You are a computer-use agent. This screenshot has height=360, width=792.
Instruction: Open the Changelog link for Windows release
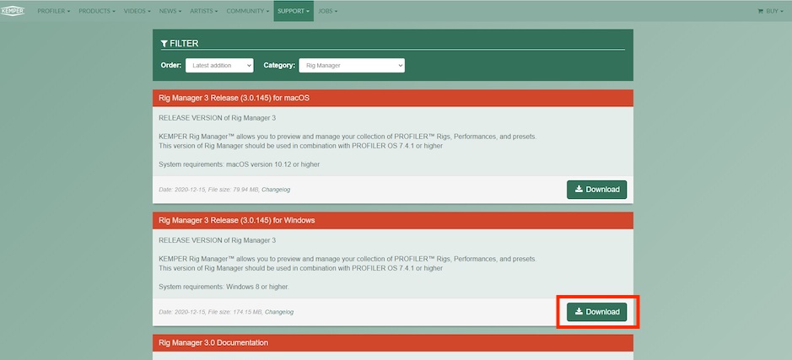279,312
